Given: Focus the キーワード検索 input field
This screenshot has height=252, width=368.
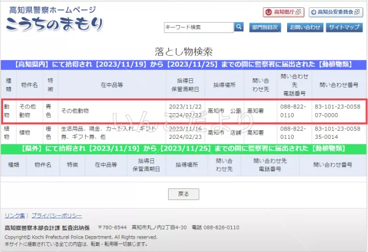Looking at the screenshot, I should point(199,28).
